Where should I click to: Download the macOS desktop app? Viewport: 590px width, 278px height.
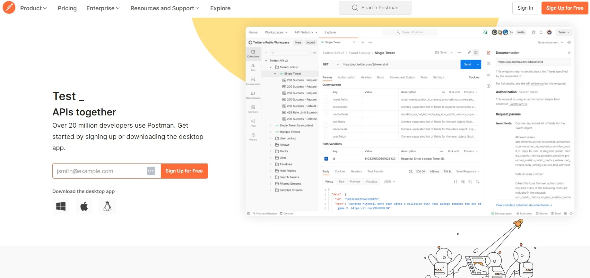point(84,206)
